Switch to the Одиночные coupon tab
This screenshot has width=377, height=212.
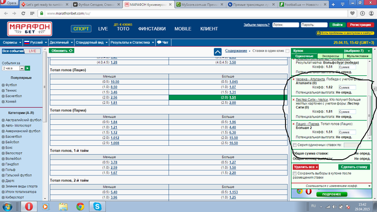(304, 56)
